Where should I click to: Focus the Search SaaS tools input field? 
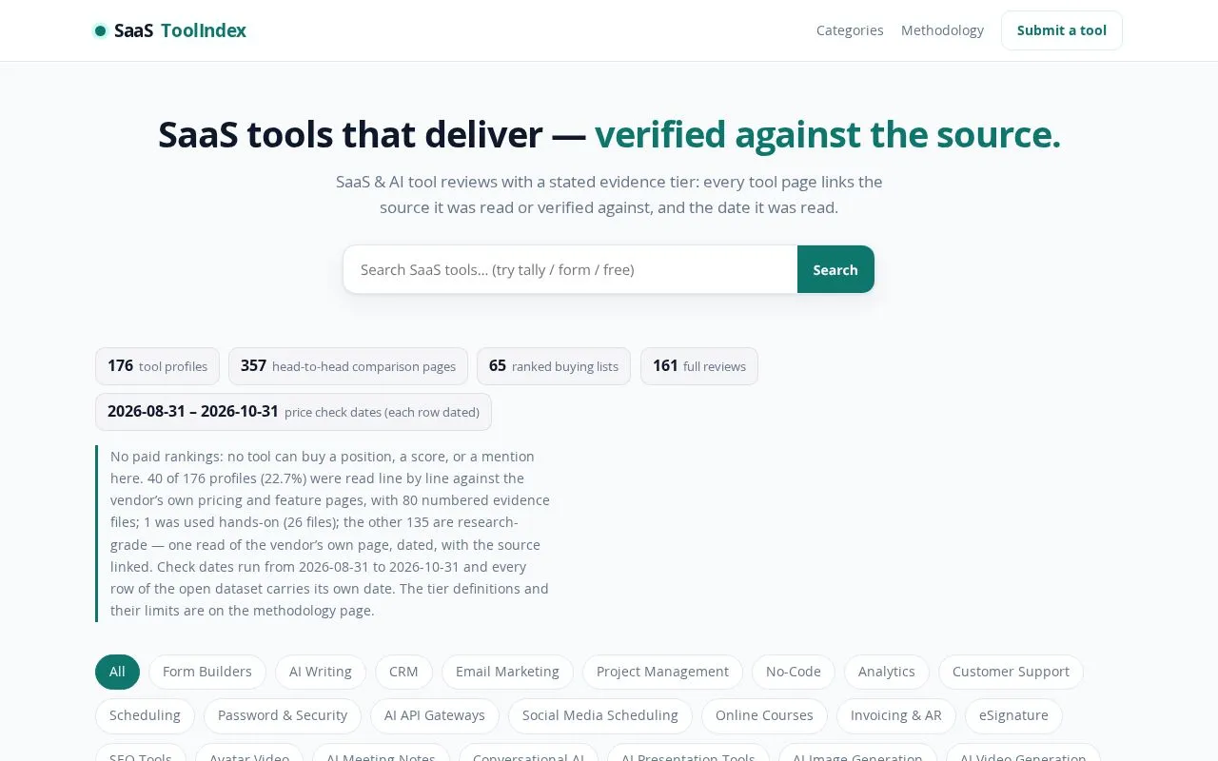tap(570, 269)
